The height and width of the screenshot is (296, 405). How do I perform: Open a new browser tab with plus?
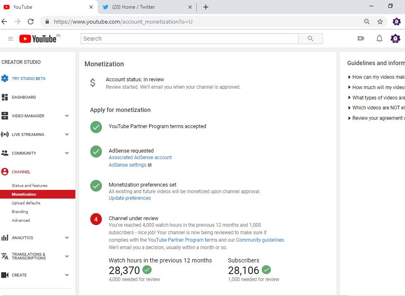click(x=205, y=7)
